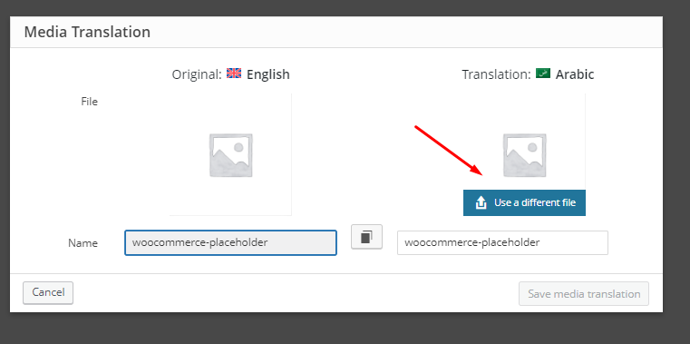Click the UK flag next to English

click(x=234, y=74)
